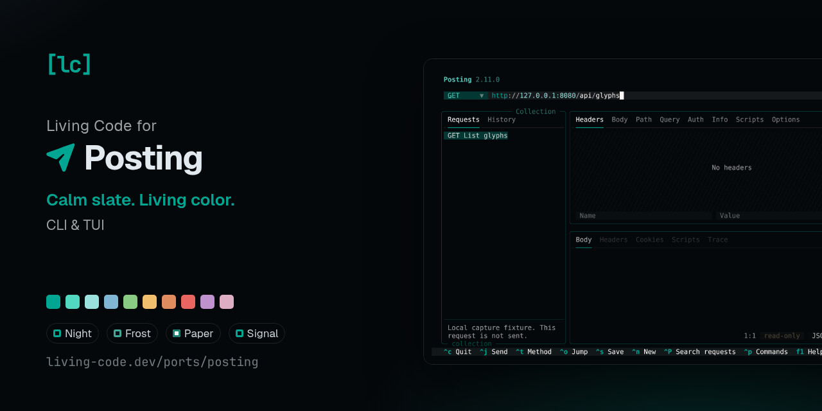Viewport: 822px width, 411px height.
Task: Pick the Signal theme pill
Action: [257, 333]
